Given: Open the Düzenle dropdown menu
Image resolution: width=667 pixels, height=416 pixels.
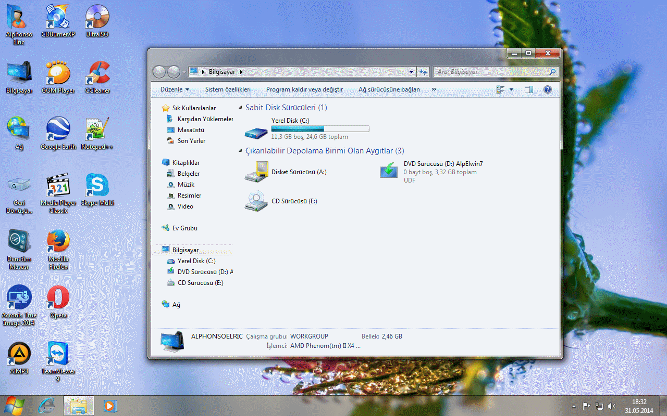Looking at the screenshot, I should coord(175,89).
